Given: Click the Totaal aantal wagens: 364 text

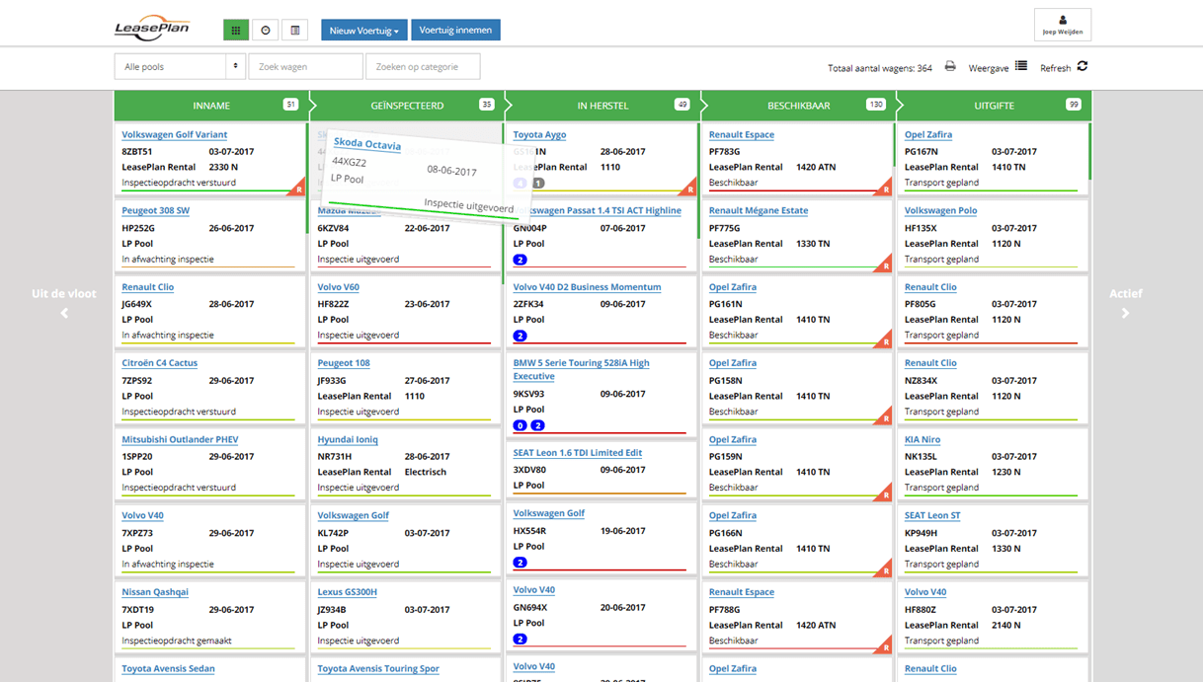Looking at the screenshot, I should pos(880,68).
